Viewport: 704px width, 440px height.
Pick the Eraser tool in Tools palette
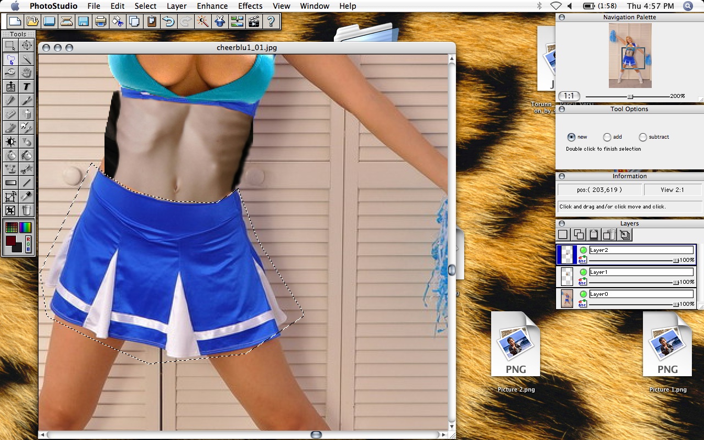pos(10,114)
